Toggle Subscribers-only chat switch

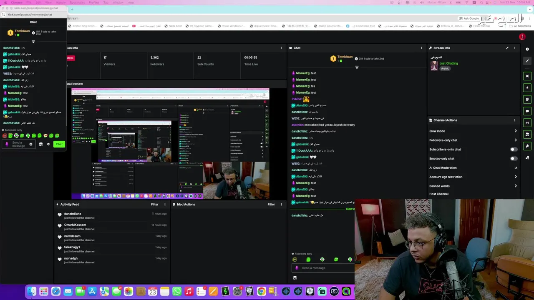coord(514,150)
